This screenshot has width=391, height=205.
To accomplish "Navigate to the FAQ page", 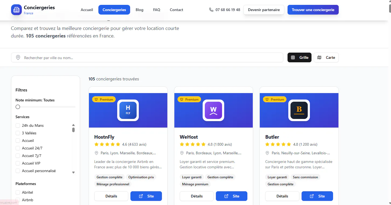I will pyautogui.click(x=157, y=10).
